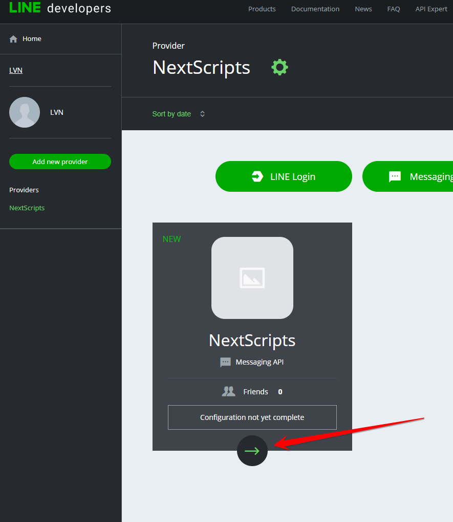453x522 pixels.
Task: Open the Sort by date dropdown
Action: 171,114
